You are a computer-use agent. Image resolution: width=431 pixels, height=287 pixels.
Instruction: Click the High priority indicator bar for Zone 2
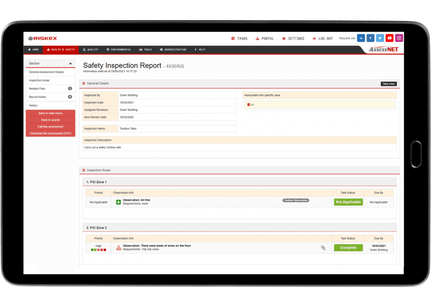(x=98, y=249)
